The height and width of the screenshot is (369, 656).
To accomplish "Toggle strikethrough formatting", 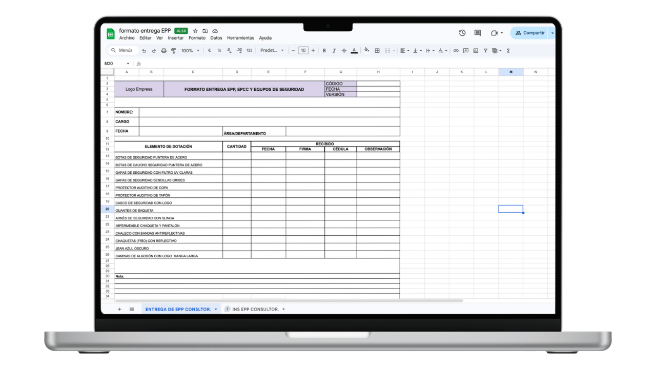I will (x=344, y=51).
